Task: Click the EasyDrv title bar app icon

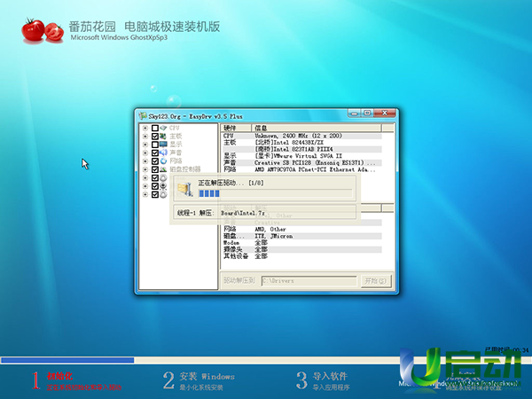Action: 143,116
